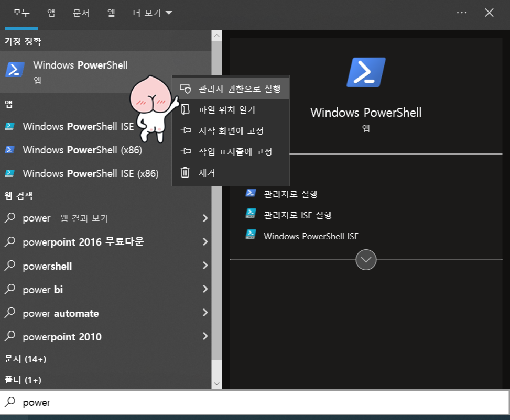Open Windows PowerShell ISE from preview actions
Viewport: 510px width, 420px height.
(x=311, y=236)
